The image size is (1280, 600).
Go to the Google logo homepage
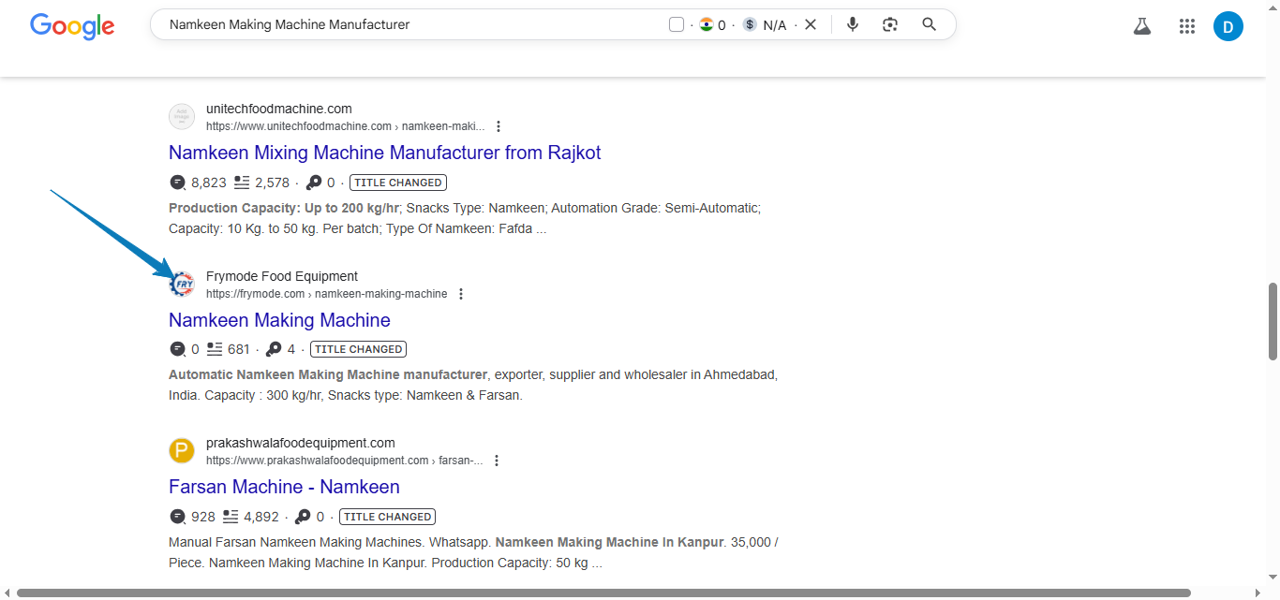coord(72,25)
